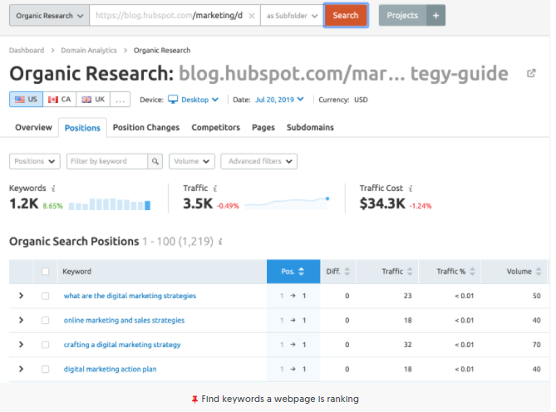Sort table by Traffic column arrows

click(x=410, y=272)
